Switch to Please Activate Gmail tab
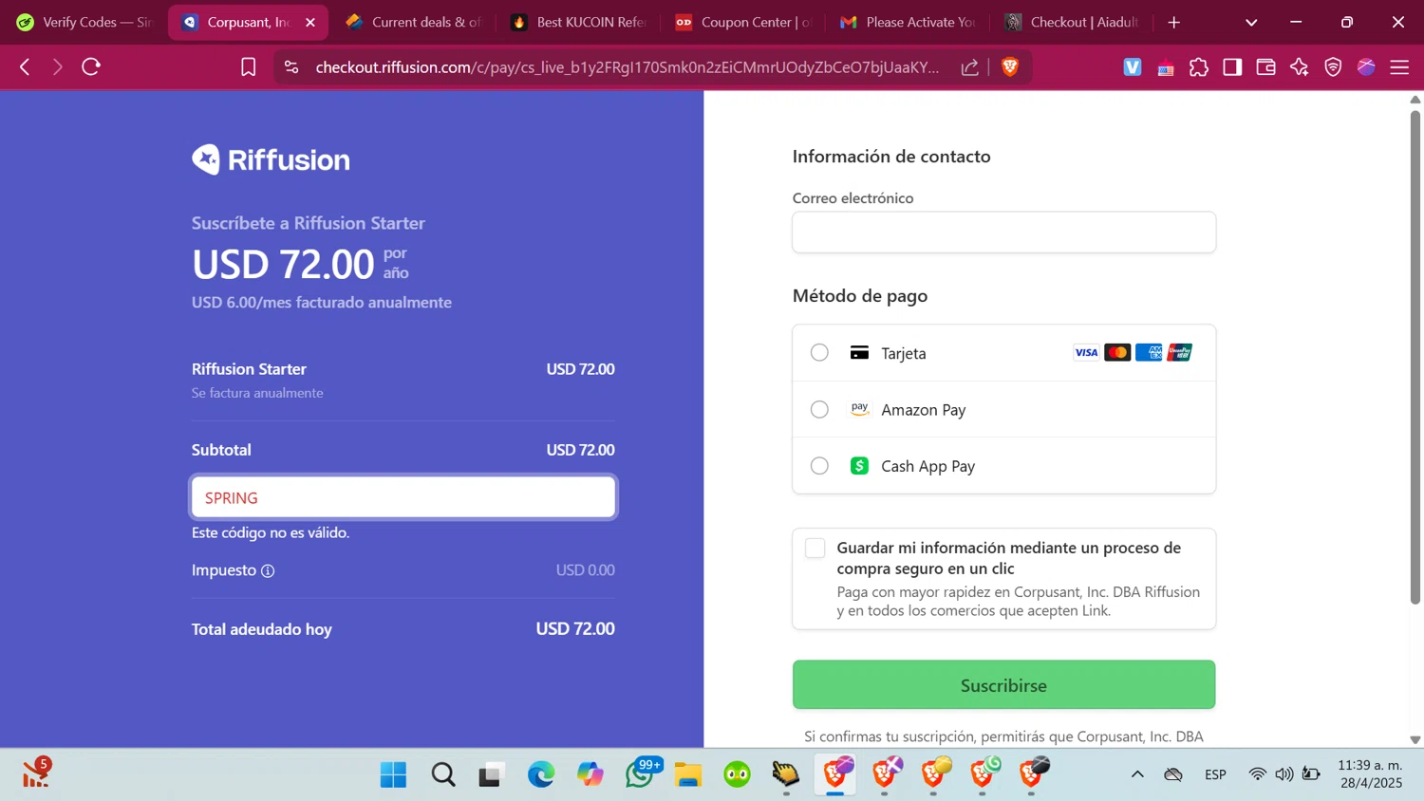This screenshot has width=1424, height=801. 908,22
